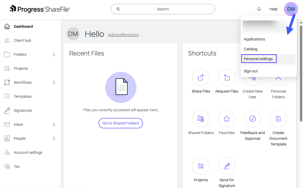Click the notifications bell icon
The image size is (303, 188).
point(259,9)
